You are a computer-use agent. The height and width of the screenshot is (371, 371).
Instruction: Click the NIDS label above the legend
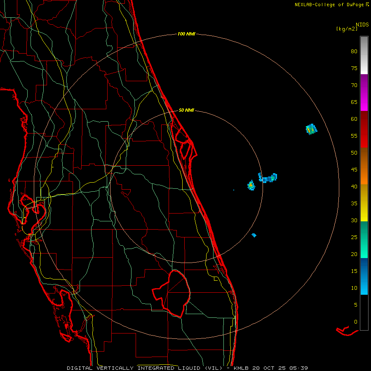pos(362,24)
